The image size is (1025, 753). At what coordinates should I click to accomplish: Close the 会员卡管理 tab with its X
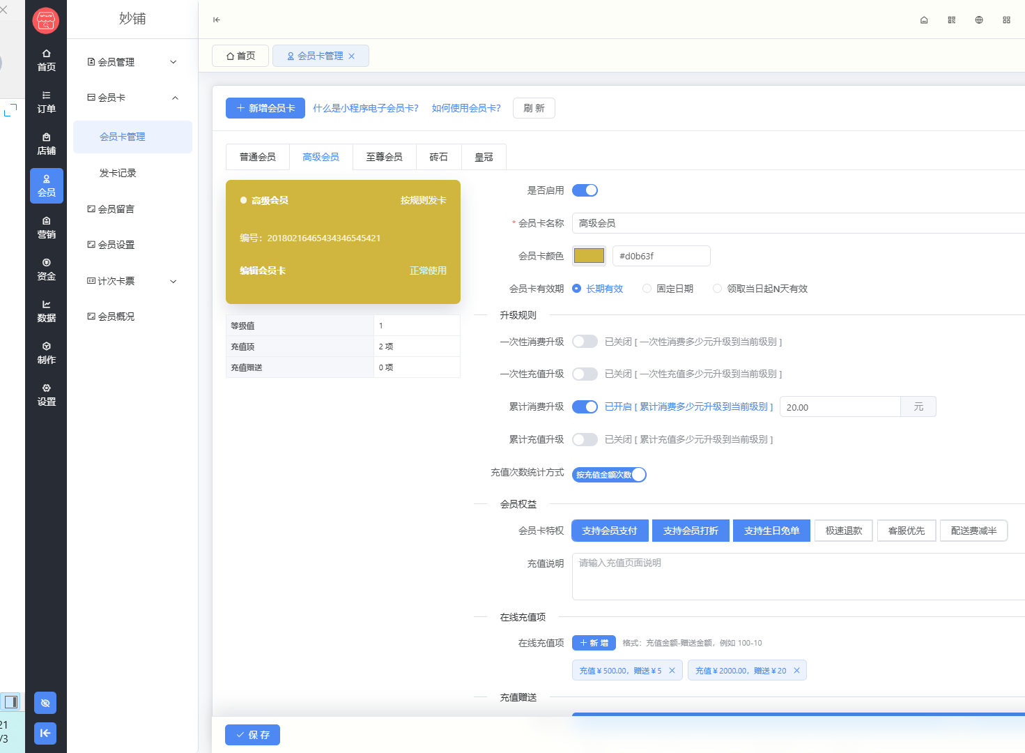(352, 56)
